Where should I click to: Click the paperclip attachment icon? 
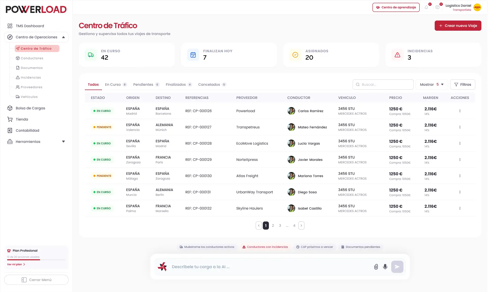coord(376,267)
